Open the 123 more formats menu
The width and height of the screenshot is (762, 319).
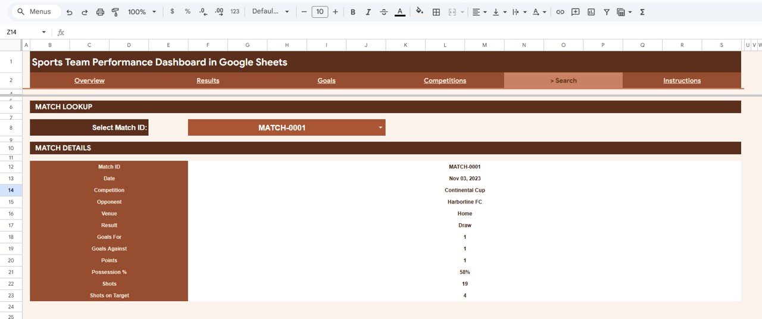[x=235, y=12]
